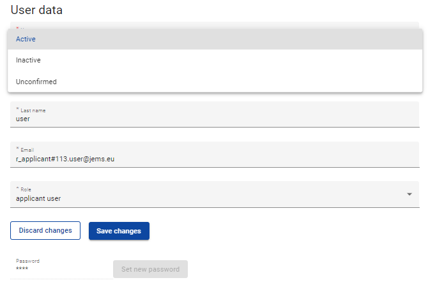Focus the Last name input field

(x=215, y=119)
